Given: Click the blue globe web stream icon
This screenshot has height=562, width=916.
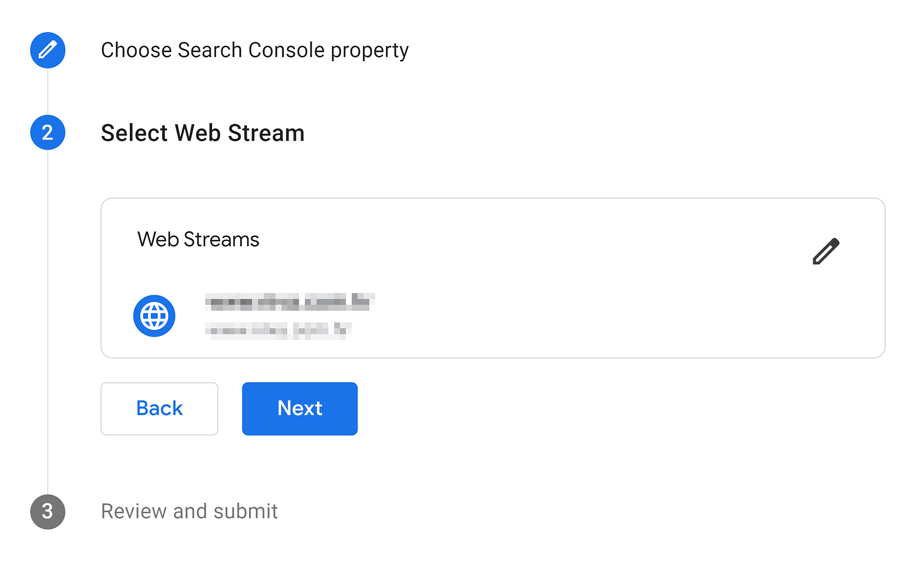Looking at the screenshot, I should pyautogui.click(x=154, y=316).
